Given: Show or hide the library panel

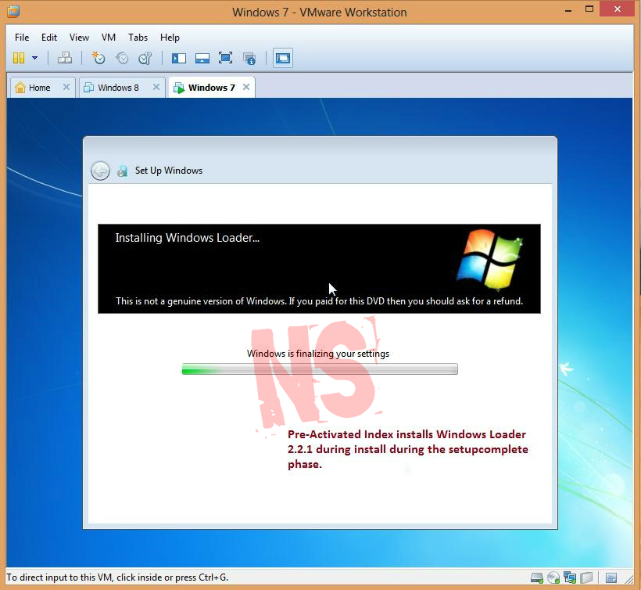Looking at the screenshot, I should coord(178,58).
